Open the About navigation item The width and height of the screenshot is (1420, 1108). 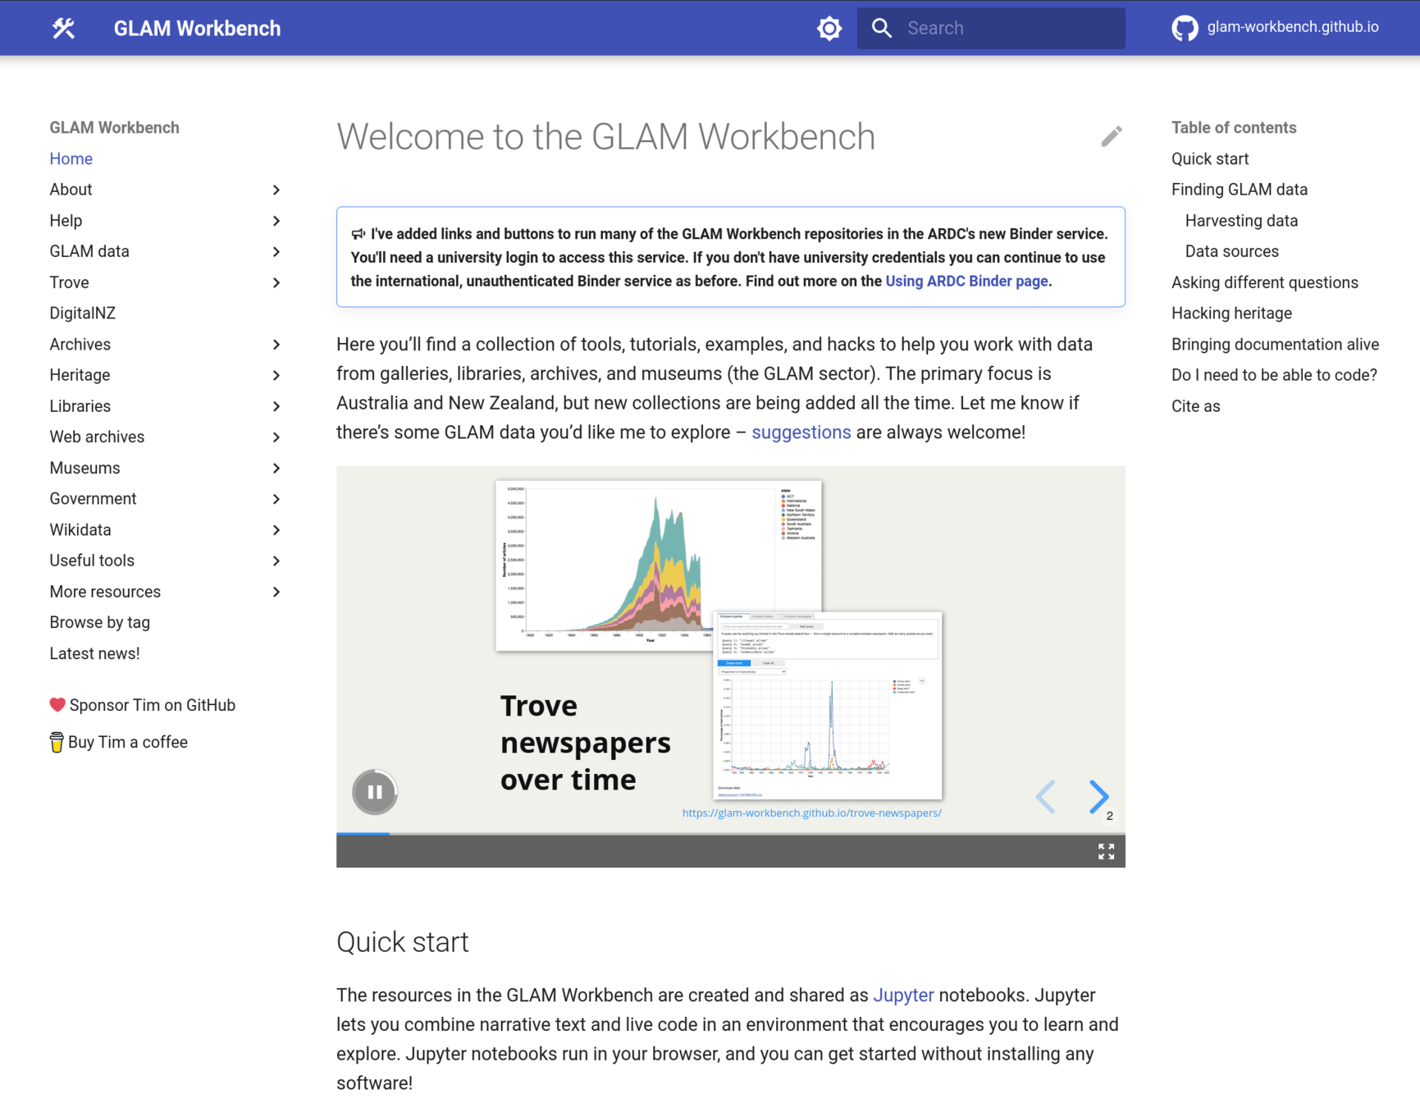tap(71, 190)
